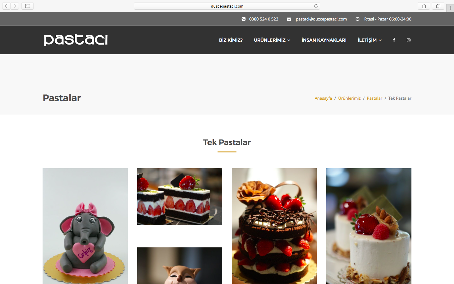Open the Safari share menu icon
454x284 pixels.
(424, 6)
